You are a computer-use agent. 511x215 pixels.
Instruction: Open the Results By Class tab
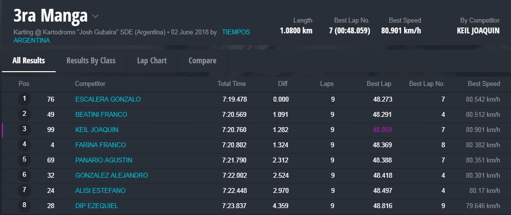pyautogui.click(x=91, y=61)
